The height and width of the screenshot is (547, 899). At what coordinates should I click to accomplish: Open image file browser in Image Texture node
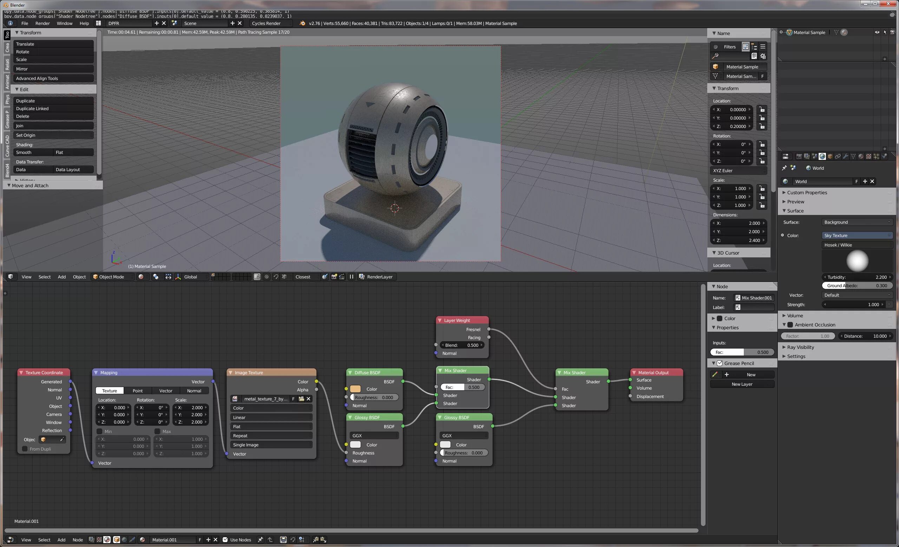pos(301,399)
